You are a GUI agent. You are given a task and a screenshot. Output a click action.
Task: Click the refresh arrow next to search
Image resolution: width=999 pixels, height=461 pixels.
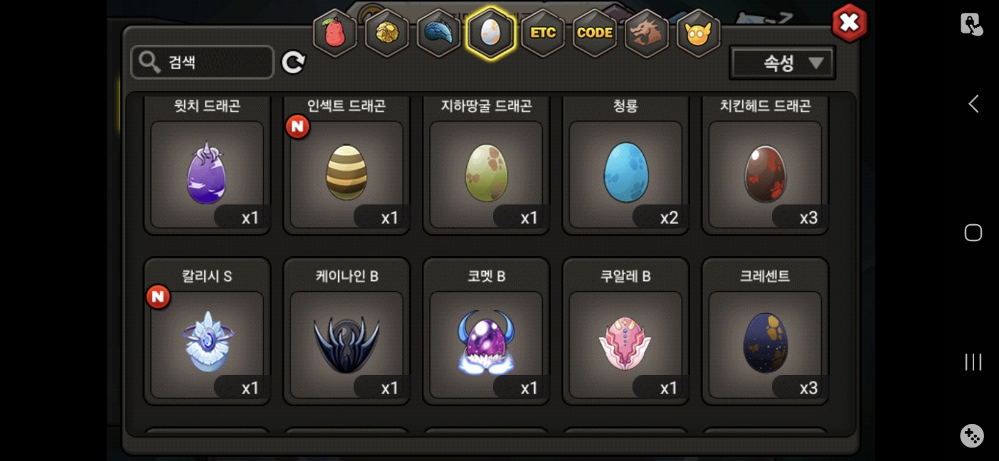click(x=293, y=63)
